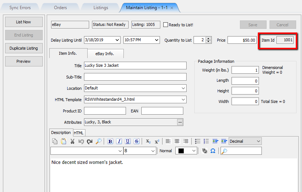The height and width of the screenshot is (192, 302).
Task: Click the List Now button
Action: click(24, 22)
